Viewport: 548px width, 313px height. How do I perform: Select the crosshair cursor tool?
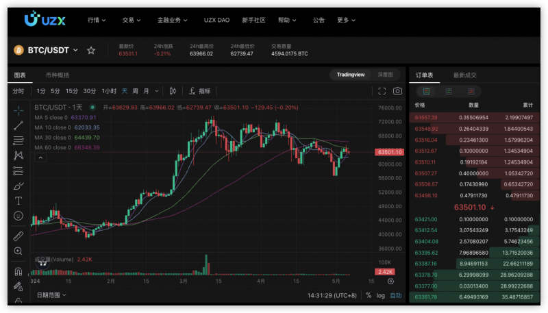coord(18,110)
